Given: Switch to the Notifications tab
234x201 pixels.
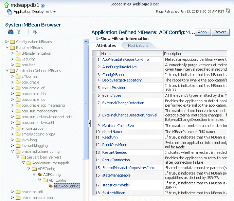Looking at the screenshot, I should (x=138, y=45).
